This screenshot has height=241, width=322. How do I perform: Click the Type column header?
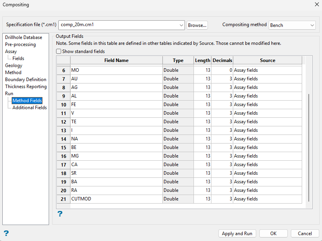pos(178,60)
